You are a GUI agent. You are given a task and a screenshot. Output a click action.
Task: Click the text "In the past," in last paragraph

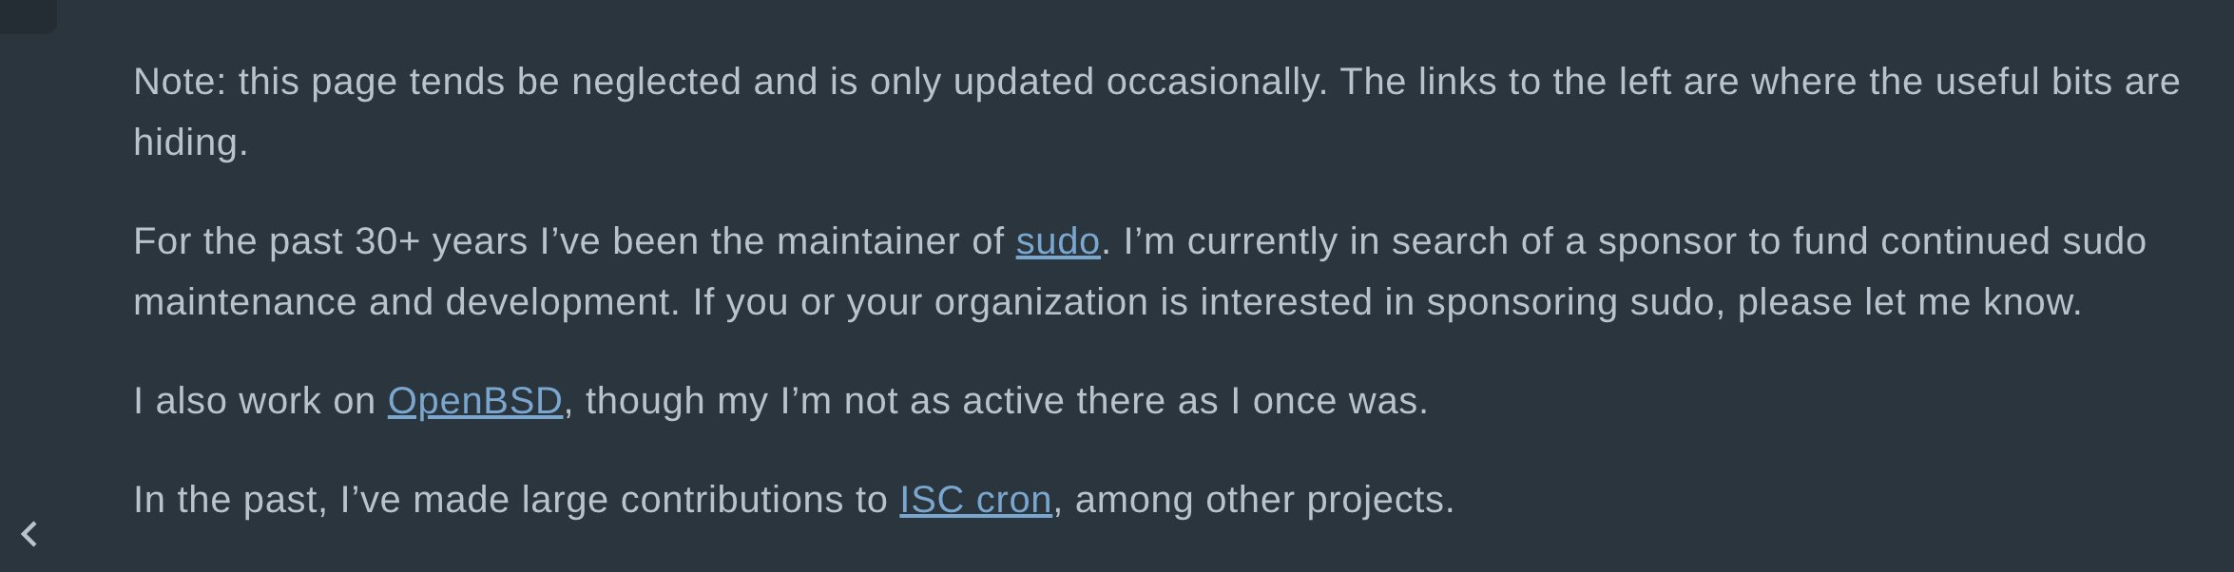coord(230,500)
